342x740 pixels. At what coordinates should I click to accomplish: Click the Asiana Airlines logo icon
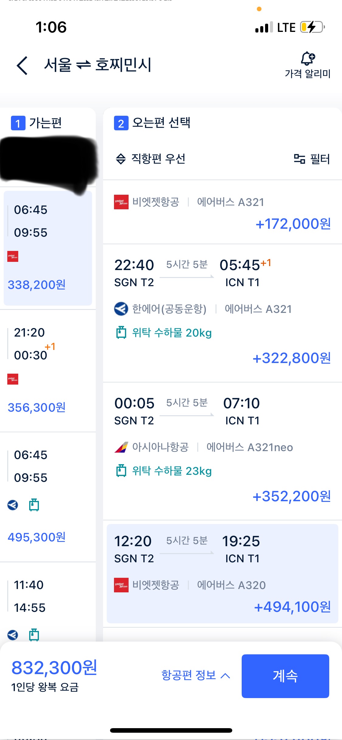121,447
